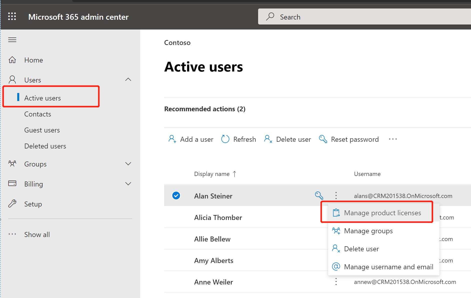The image size is (471, 298).
Task: Click alans@CRM201538.OnMicrosoft.com username
Action: (403, 196)
